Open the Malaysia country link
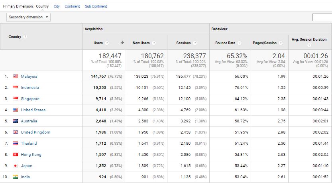 tap(29, 77)
